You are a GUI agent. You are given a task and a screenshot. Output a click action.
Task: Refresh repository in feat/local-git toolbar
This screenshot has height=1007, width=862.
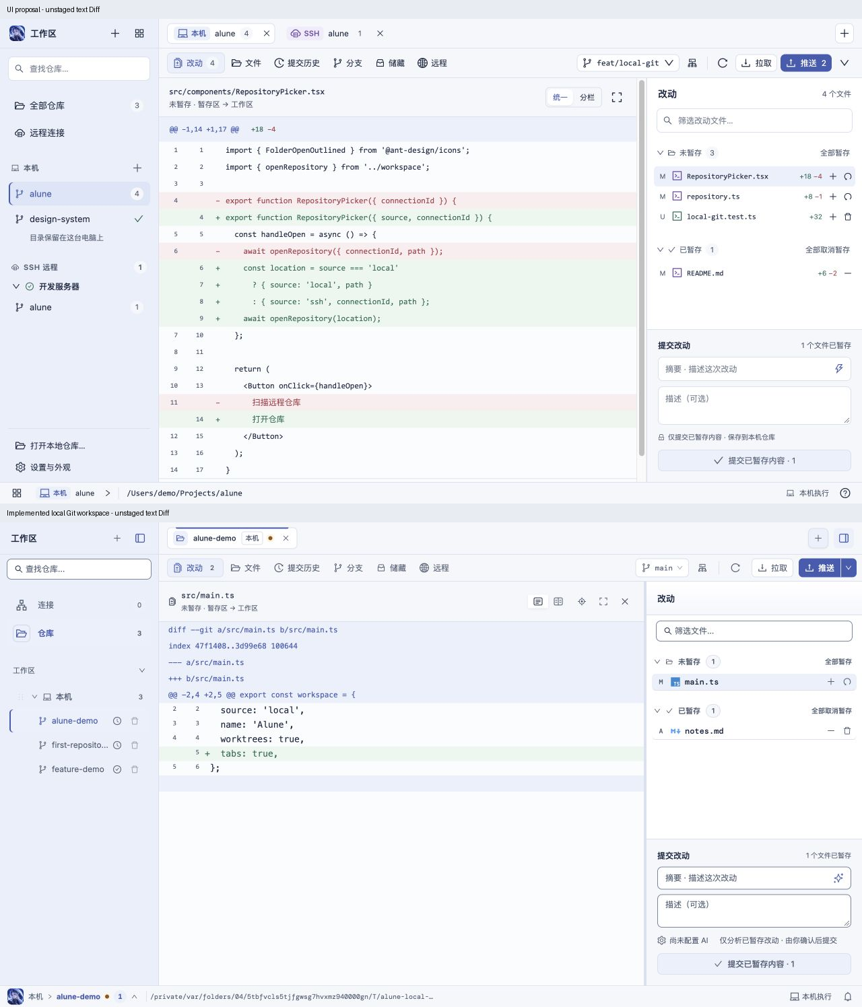[723, 63]
